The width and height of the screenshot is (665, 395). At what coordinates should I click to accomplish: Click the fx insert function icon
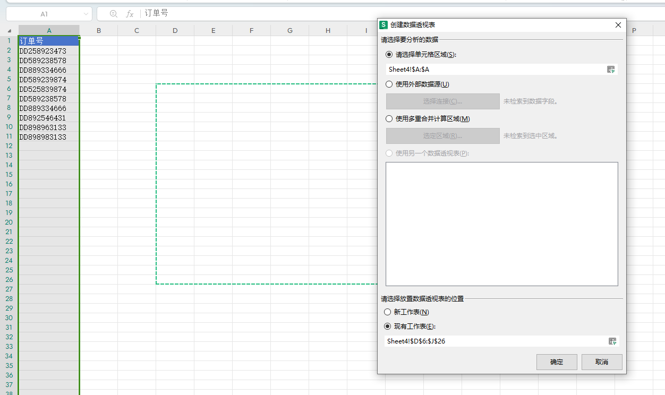point(130,14)
